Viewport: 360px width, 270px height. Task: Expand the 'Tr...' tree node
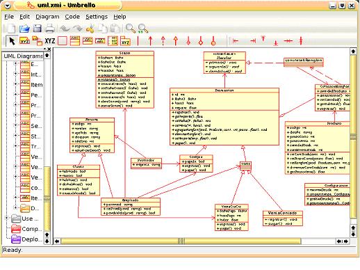click(15, 145)
